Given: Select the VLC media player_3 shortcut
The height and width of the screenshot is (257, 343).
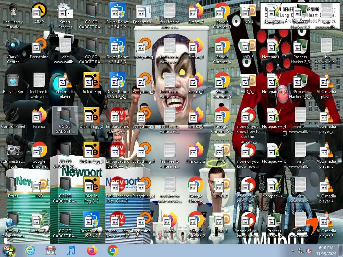Looking at the screenshot, I should click(326, 155).
